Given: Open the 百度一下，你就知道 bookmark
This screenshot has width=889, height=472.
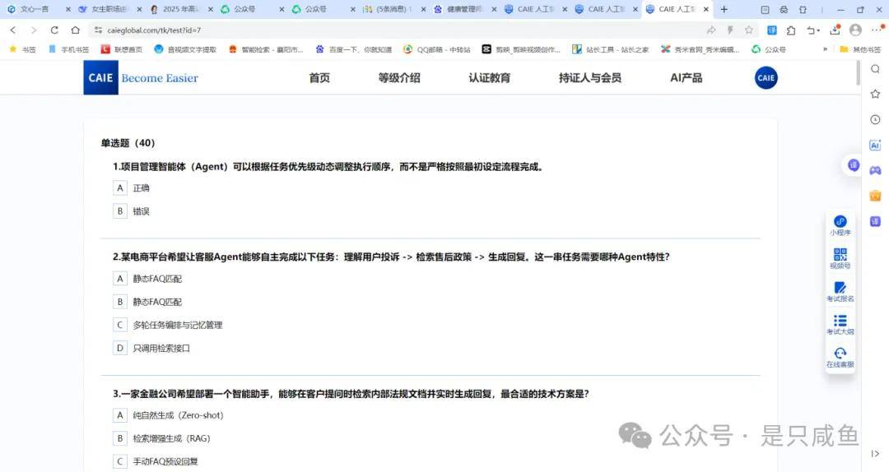Looking at the screenshot, I should pyautogui.click(x=354, y=49).
